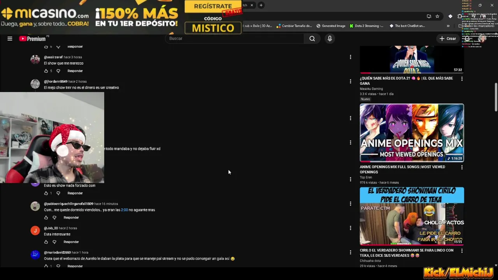This screenshot has height=280, width=498.
Task: Open @jhordann8549's channel via username
Action: 56,82
